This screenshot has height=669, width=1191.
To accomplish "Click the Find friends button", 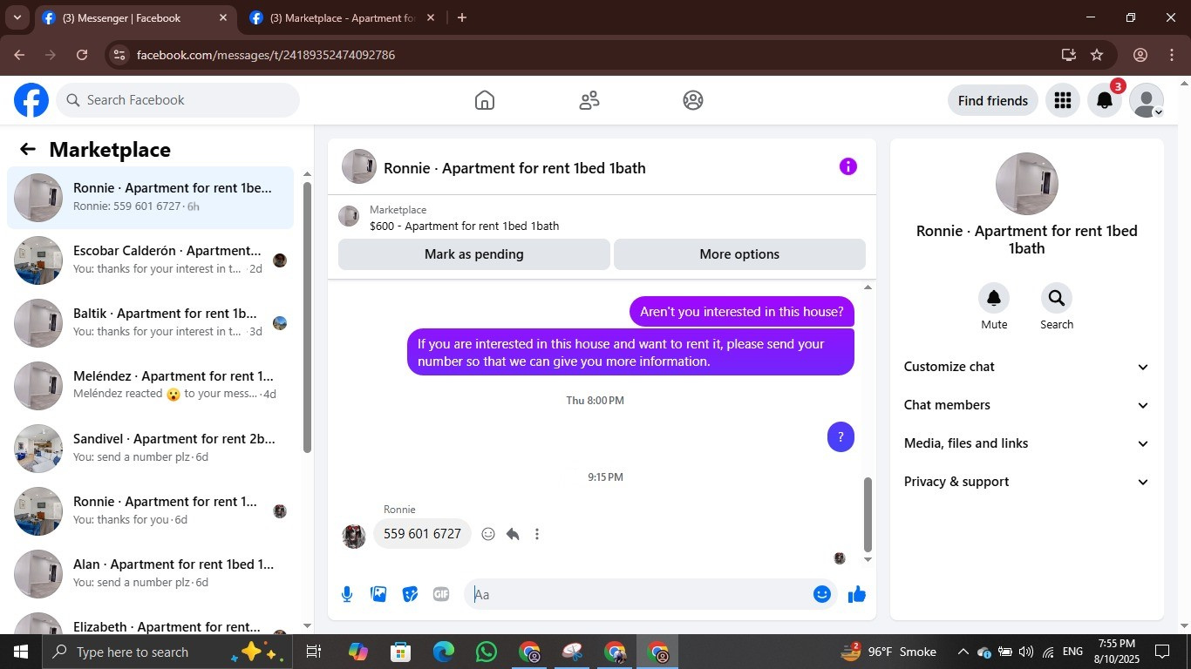I will pyautogui.click(x=993, y=100).
